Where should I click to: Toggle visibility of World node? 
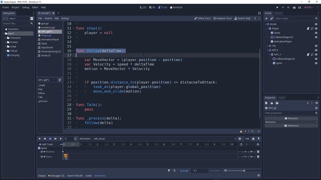point(316,24)
